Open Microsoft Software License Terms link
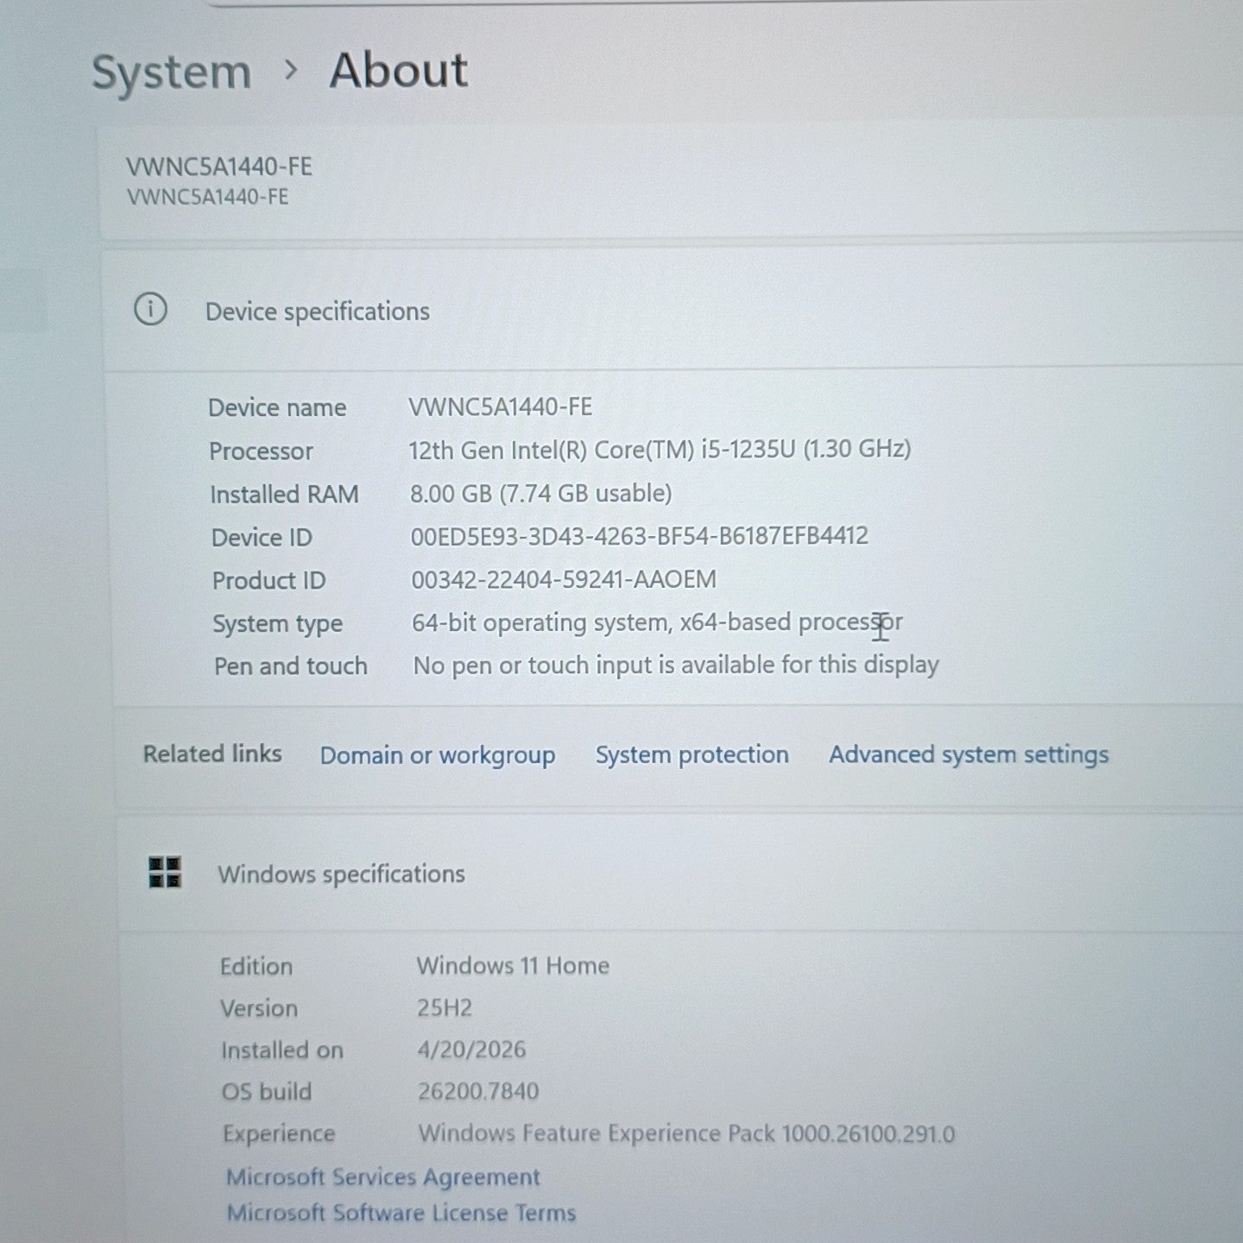The height and width of the screenshot is (1243, 1243). tap(401, 1213)
